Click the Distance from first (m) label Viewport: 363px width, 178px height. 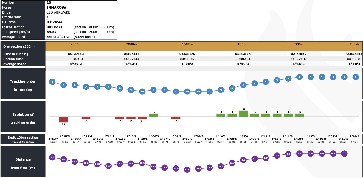click(23, 164)
